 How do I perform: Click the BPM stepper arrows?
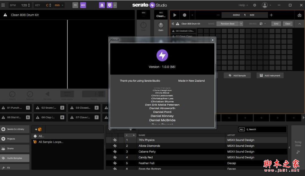click(x=29, y=5)
